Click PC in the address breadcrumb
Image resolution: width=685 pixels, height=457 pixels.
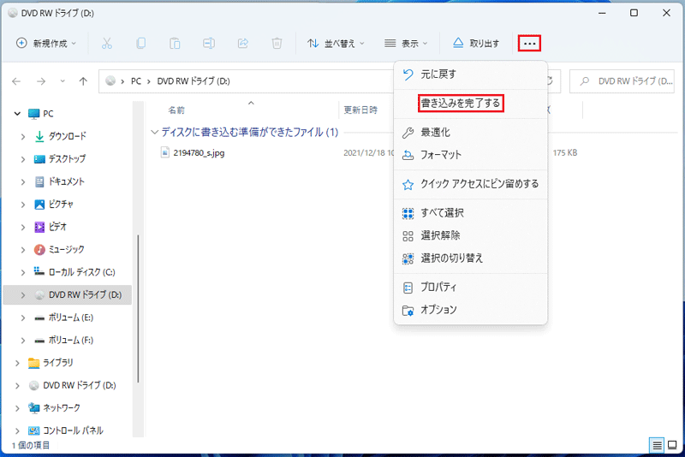(x=136, y=81)
